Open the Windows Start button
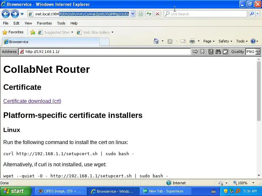This screenshot has height=196, width=262. point(16,191)
